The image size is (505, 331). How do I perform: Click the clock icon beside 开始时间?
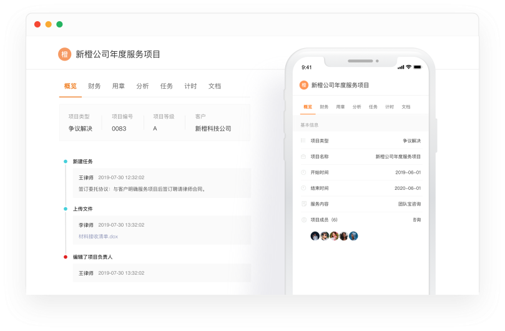click(x=303, y=172)
